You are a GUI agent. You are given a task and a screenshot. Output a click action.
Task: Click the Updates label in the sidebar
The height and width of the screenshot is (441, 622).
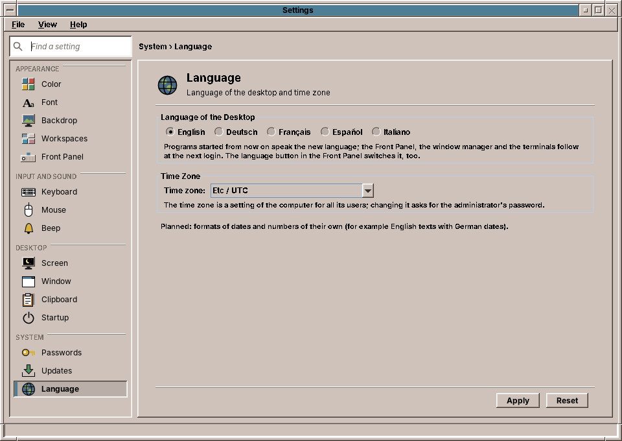[57, 371]
